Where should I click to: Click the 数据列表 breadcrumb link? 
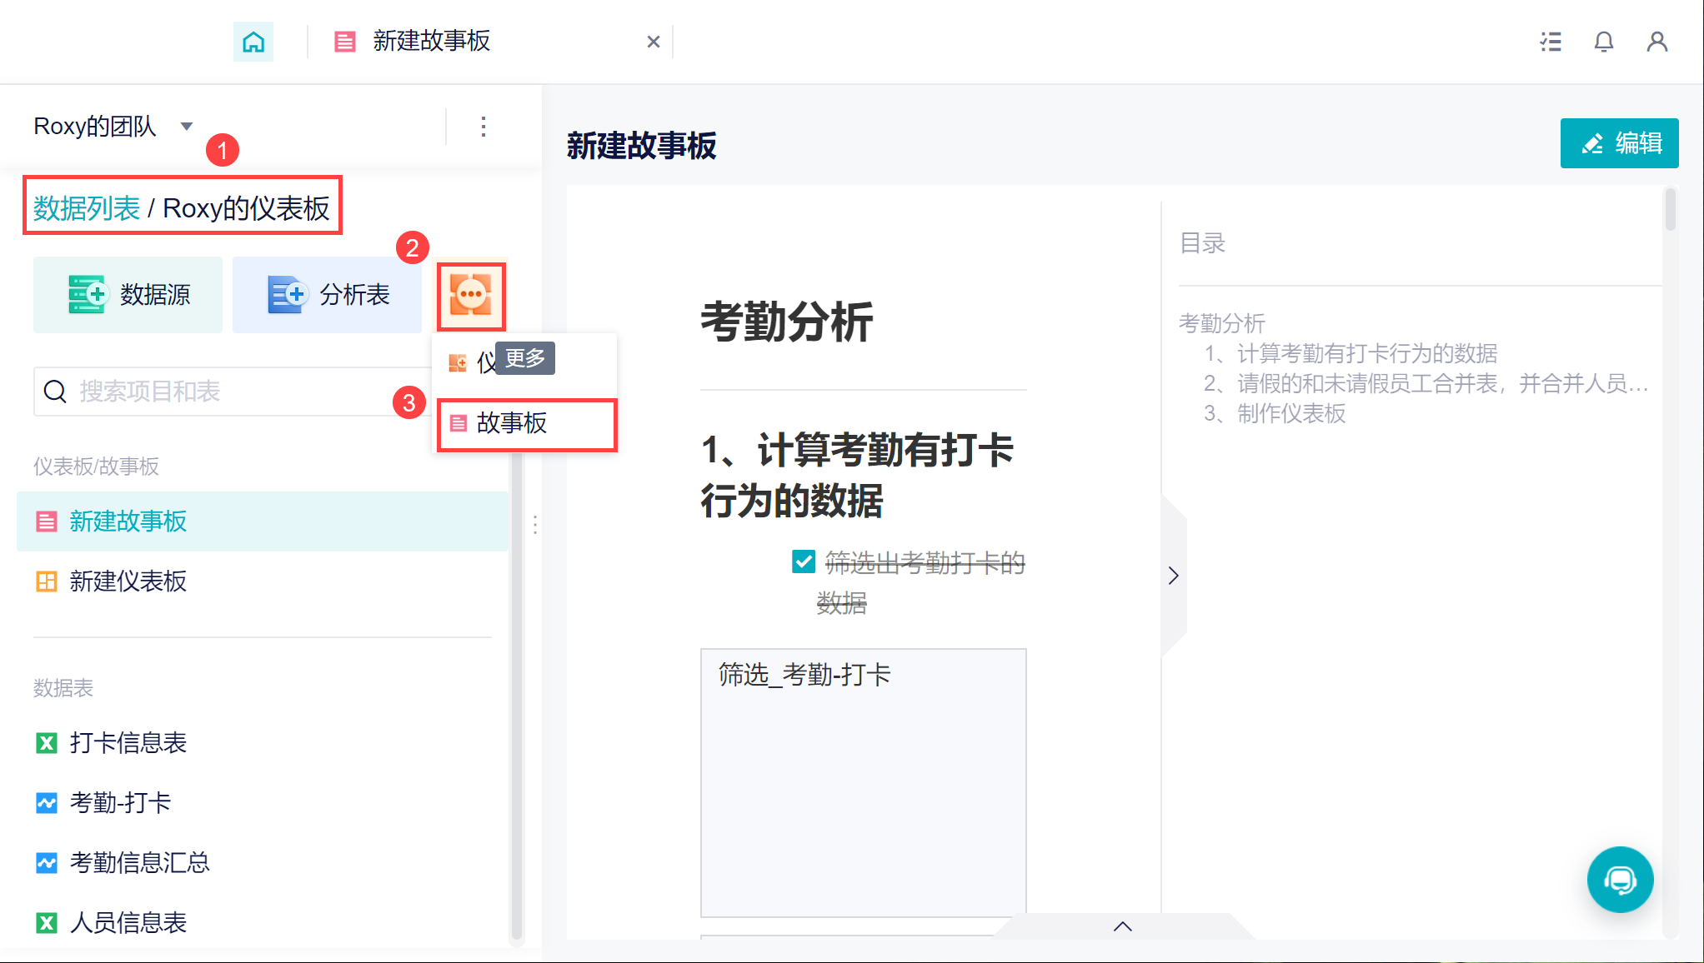point(87,208)
